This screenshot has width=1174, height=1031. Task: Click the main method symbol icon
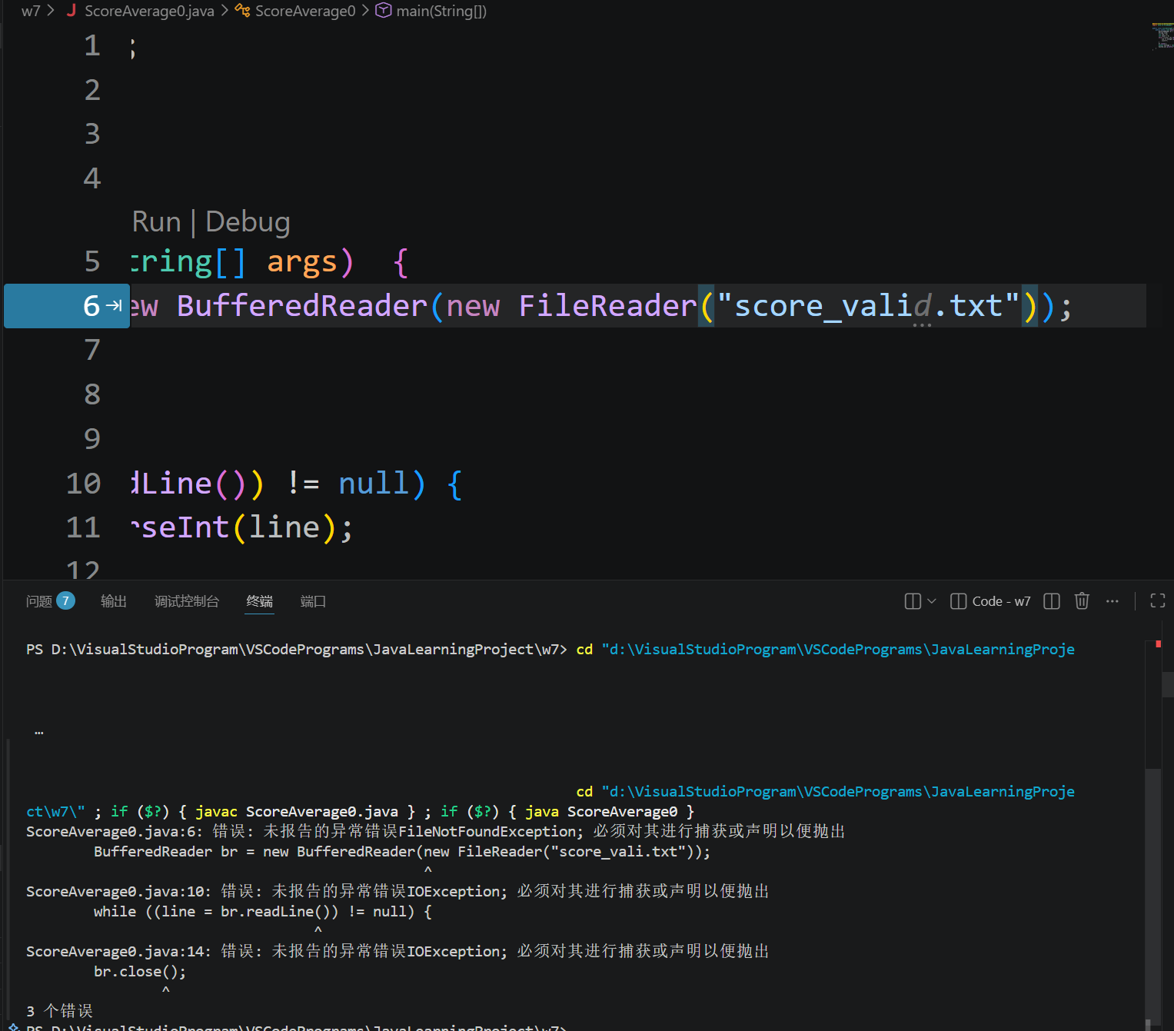click(383, 11)
